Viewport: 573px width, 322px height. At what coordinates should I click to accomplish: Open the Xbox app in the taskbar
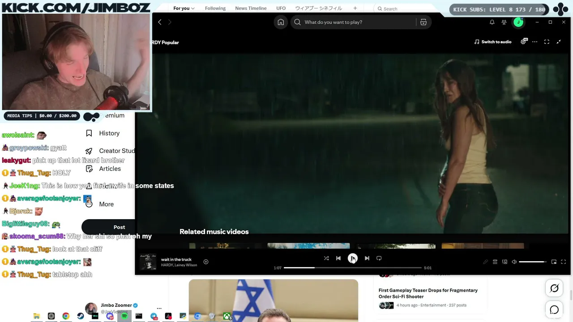[x=227, y=316]
